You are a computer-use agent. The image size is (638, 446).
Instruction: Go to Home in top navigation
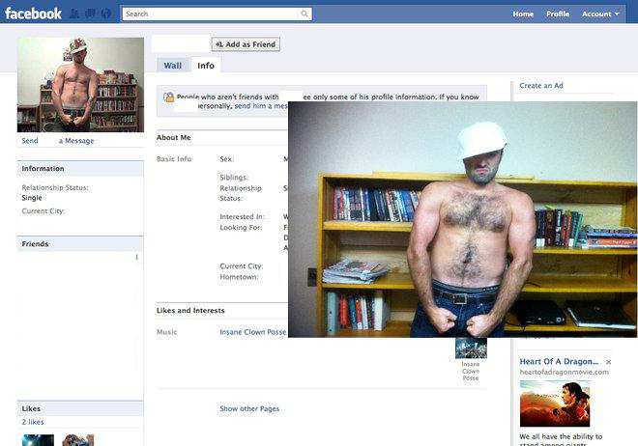(x=523, y=14)
